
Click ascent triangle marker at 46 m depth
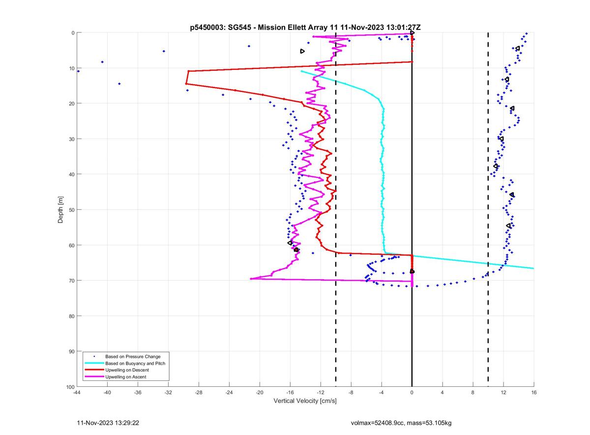tap(512, 195)
